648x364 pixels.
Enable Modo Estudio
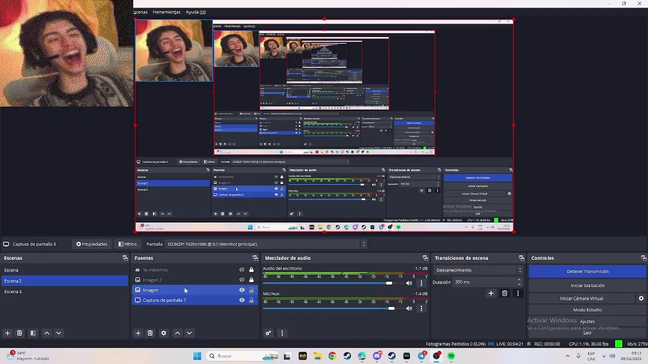point(587,310)
